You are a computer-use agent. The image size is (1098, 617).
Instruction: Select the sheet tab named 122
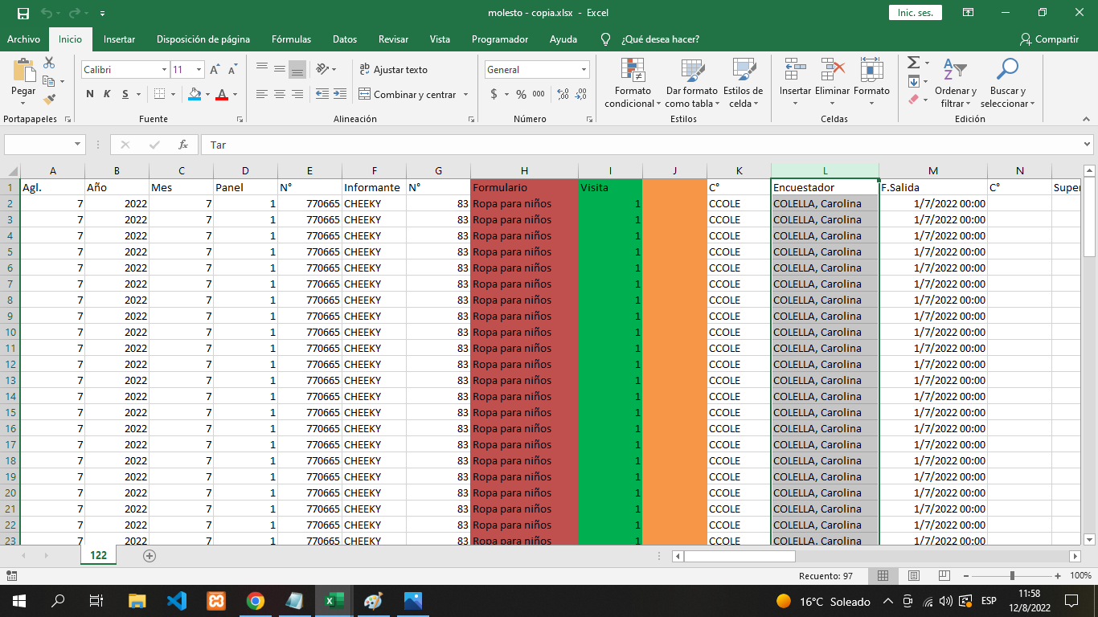click(x=99, y=555)
